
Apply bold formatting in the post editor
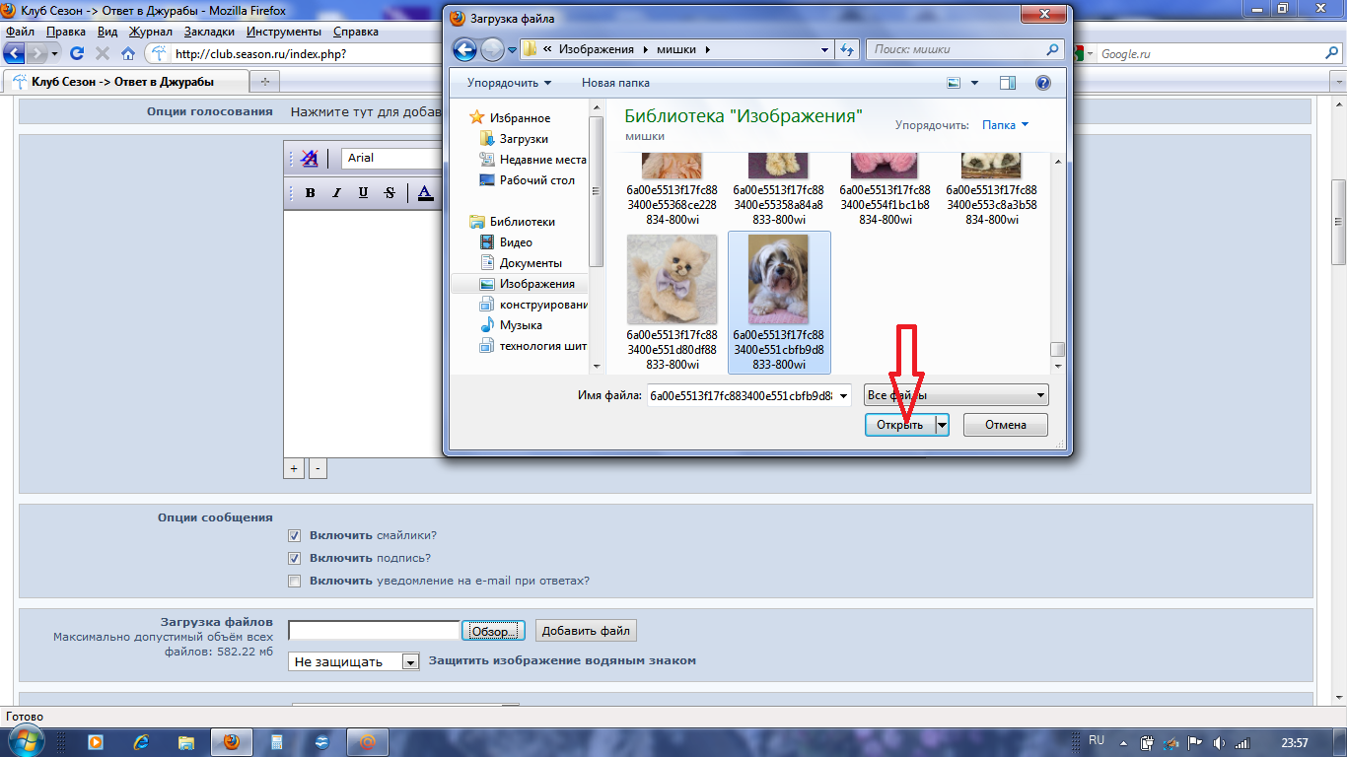click(x=310, y=193)
